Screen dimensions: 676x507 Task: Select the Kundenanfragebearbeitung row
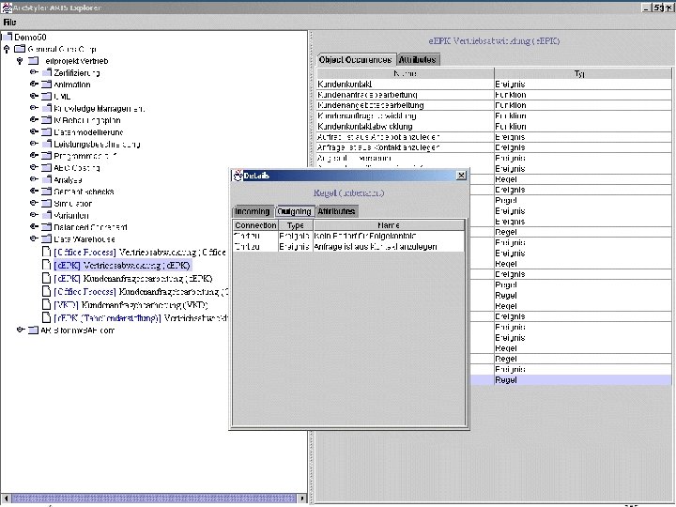click(494, 95)
